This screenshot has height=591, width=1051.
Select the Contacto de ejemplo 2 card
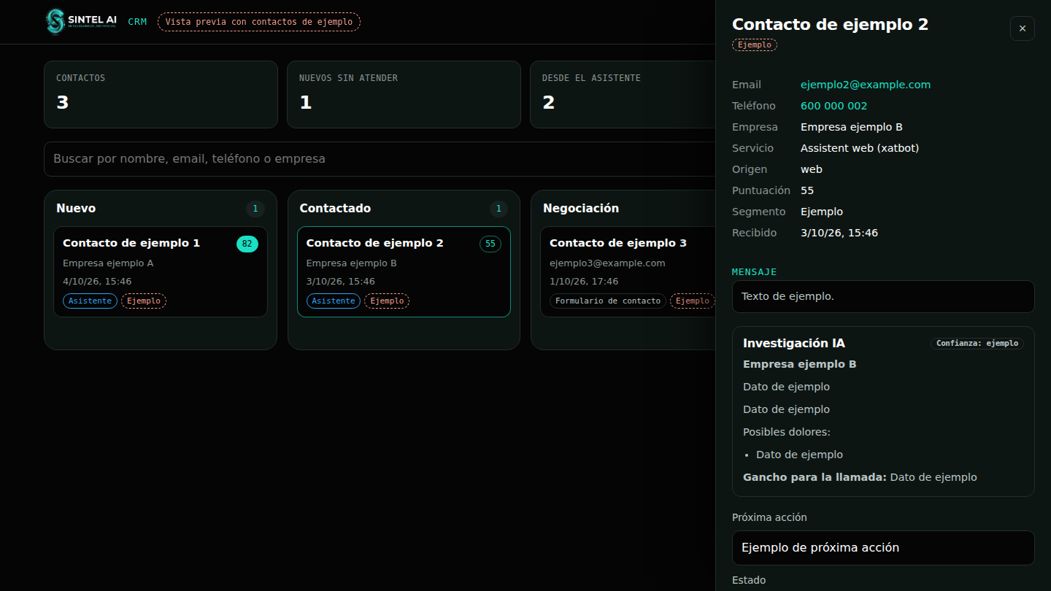(404, 271)
